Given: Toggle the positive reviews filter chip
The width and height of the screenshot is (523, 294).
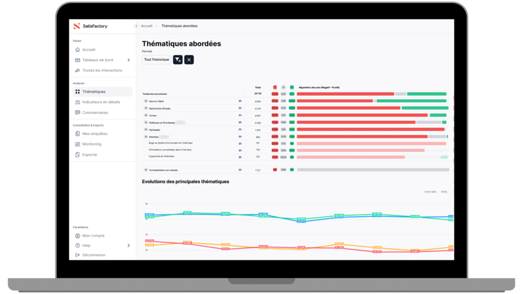Looking at the screenshot, I should click(x=292, y=87).
